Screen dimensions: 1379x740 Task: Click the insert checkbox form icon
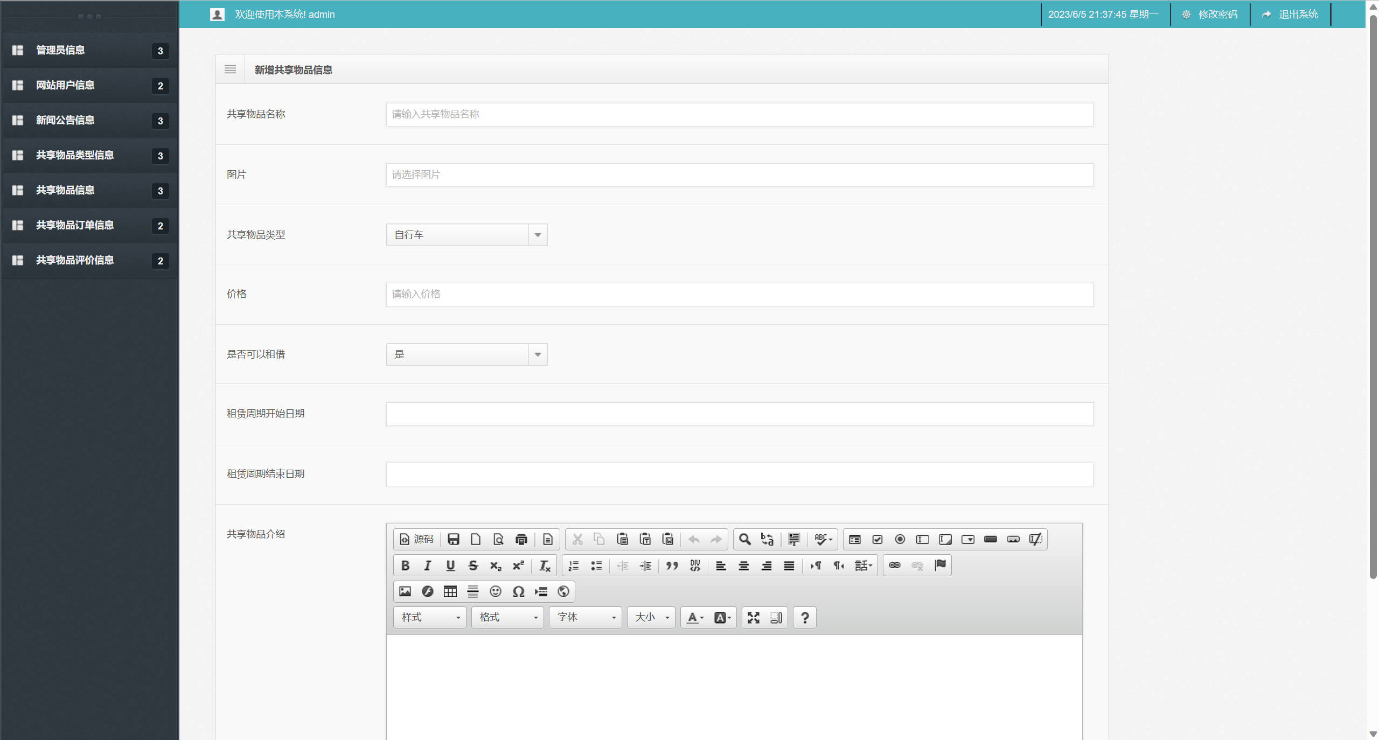[877, 539]
